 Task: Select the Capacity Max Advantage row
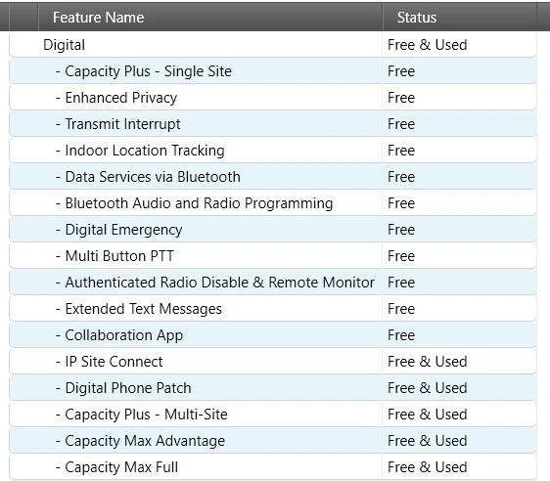pyautogui.click(x=273, y=441)
